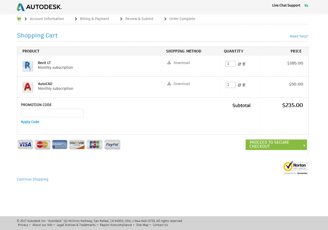
Task: Go to Billing & Payment step
Action: pyautogui.click(x=95, y=19)
